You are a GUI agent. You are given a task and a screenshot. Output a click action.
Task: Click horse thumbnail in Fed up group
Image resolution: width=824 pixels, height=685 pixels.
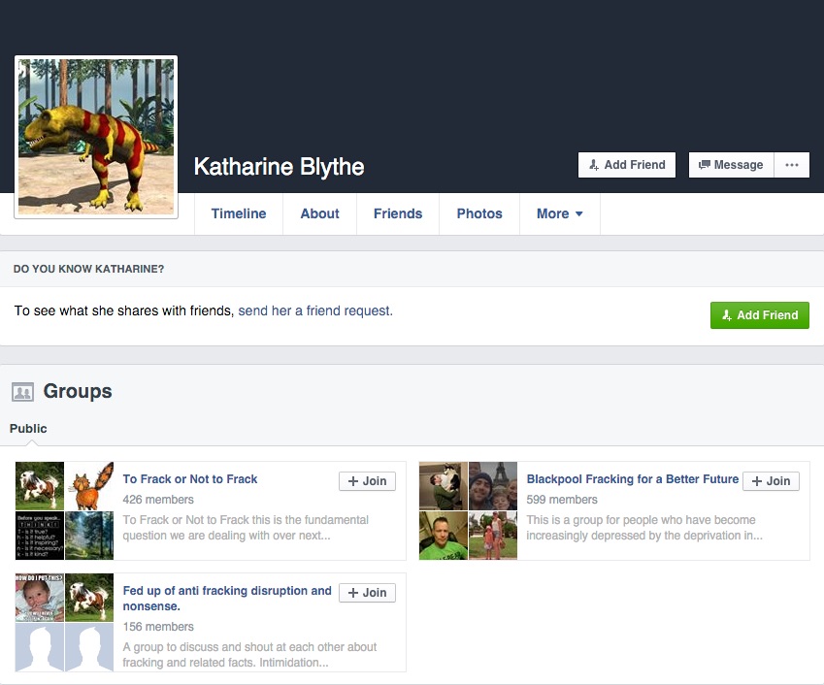[x=89, y=598]
